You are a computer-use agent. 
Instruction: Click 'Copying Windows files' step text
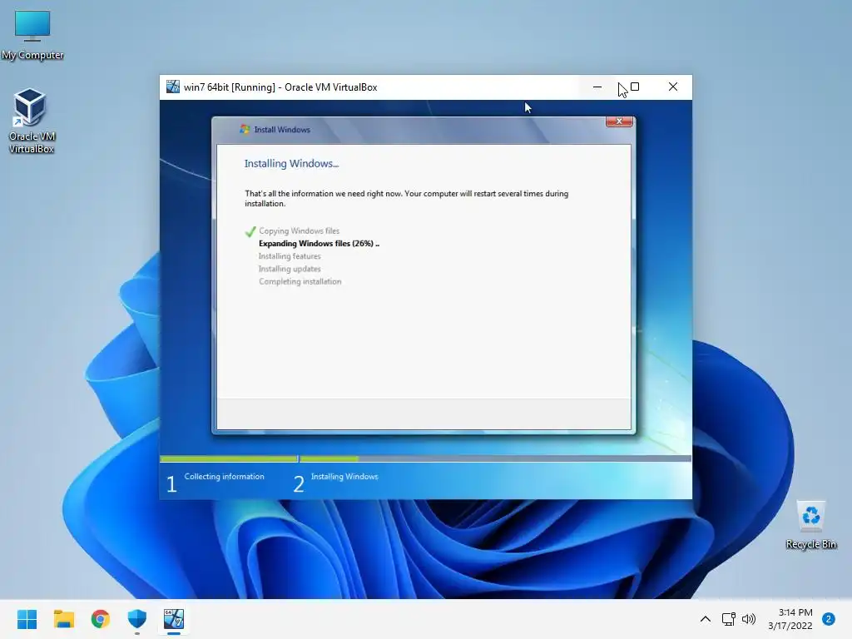(x=299, y=231)
